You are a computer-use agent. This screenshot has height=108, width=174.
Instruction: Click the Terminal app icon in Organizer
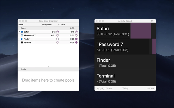point(22,43)
